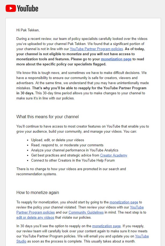This screenshot has width=165, height=246.
Task: Open the bold monetization page link
Action: pos(116,59)
